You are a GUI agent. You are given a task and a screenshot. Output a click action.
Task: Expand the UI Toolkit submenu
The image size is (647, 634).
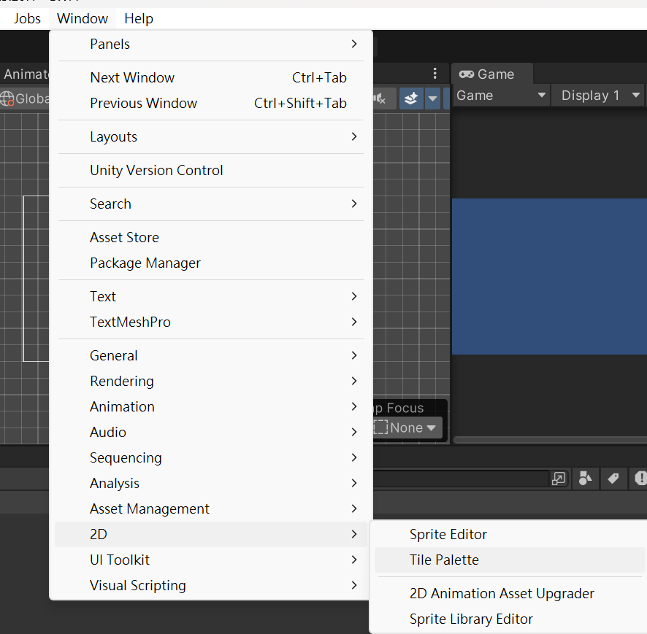(211, 560)
